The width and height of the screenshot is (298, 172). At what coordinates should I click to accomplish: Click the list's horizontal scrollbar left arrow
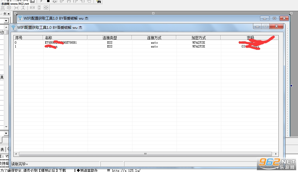pyautogui.click(x=16, y=154)
